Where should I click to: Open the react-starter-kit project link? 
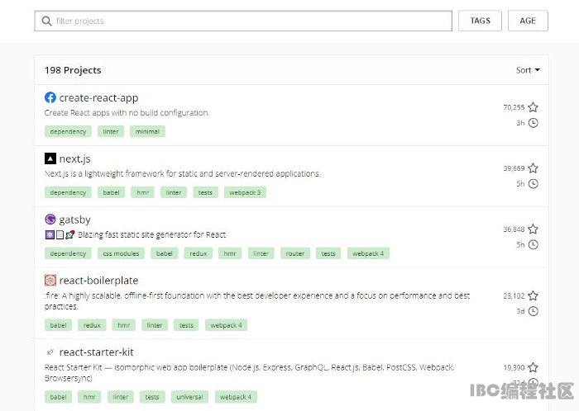pos(97,352)
